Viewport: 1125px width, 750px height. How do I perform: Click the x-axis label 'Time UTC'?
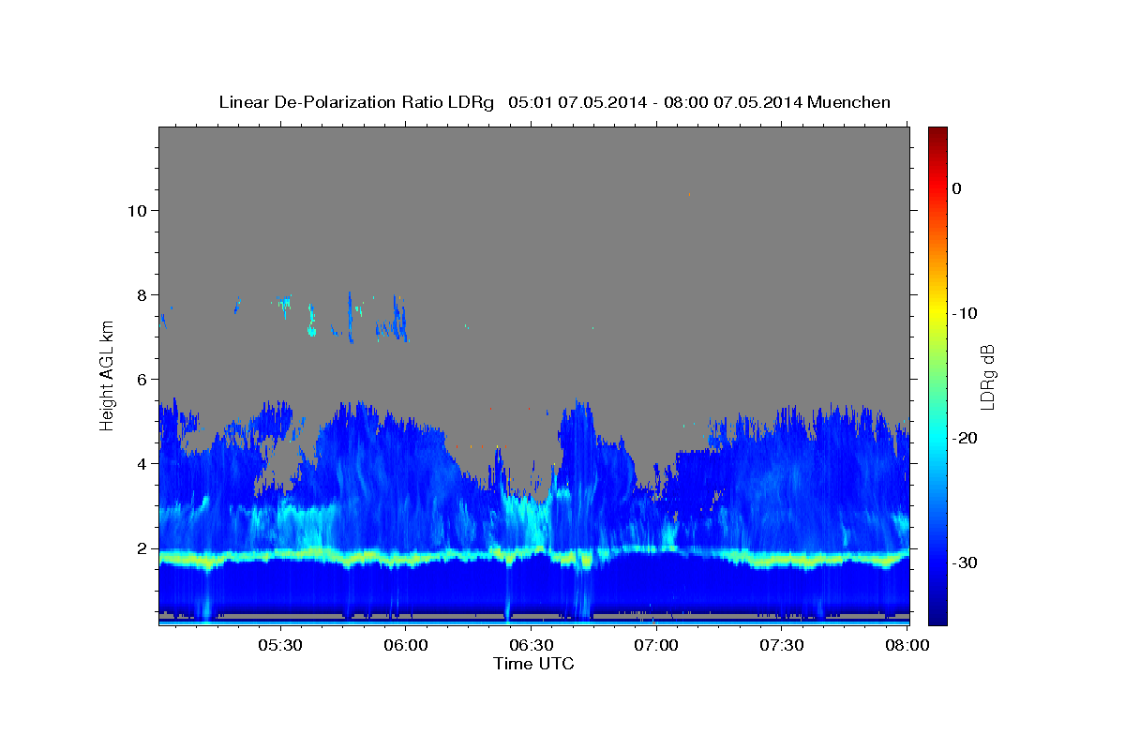coord(533,664)
